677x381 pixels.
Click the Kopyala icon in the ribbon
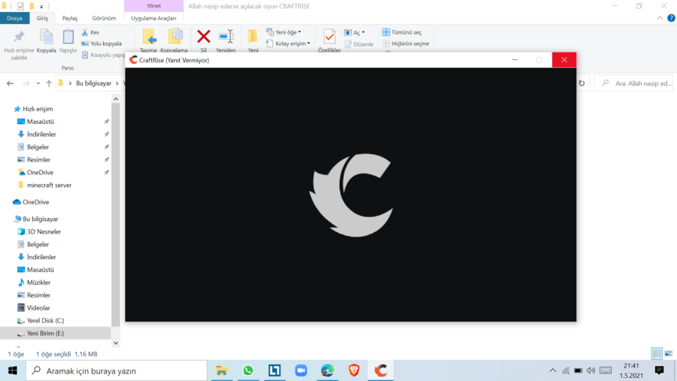point(46,37)
